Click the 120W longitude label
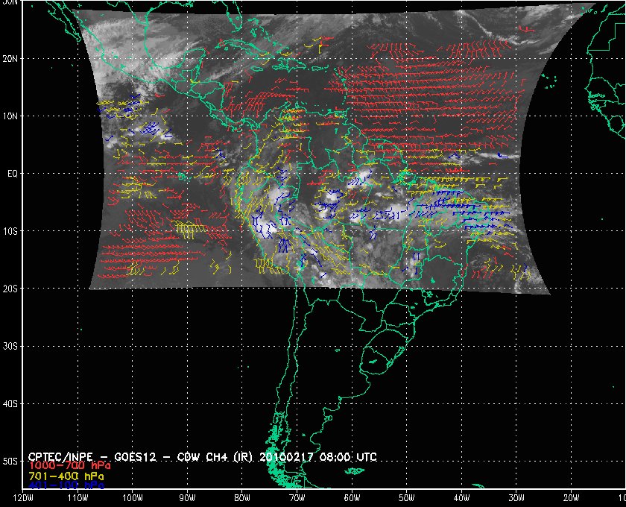626x507 pixels. click(23, 498)
